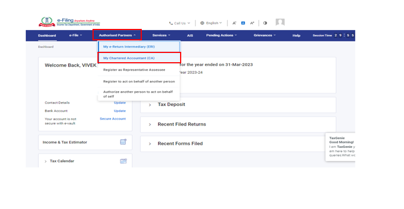Viewport: 404px width, 209px height.
Task: Open the Call Us dropdown
Action: tap(180, 23)
